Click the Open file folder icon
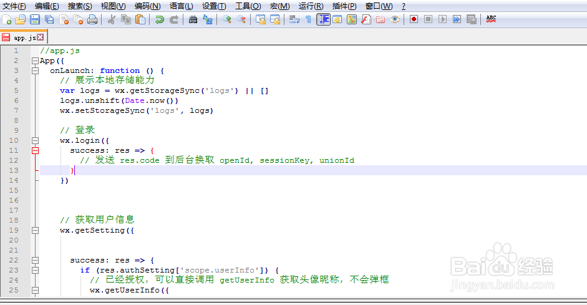The height and width of the screenshot is (305, 587). (x=21, y=19)
